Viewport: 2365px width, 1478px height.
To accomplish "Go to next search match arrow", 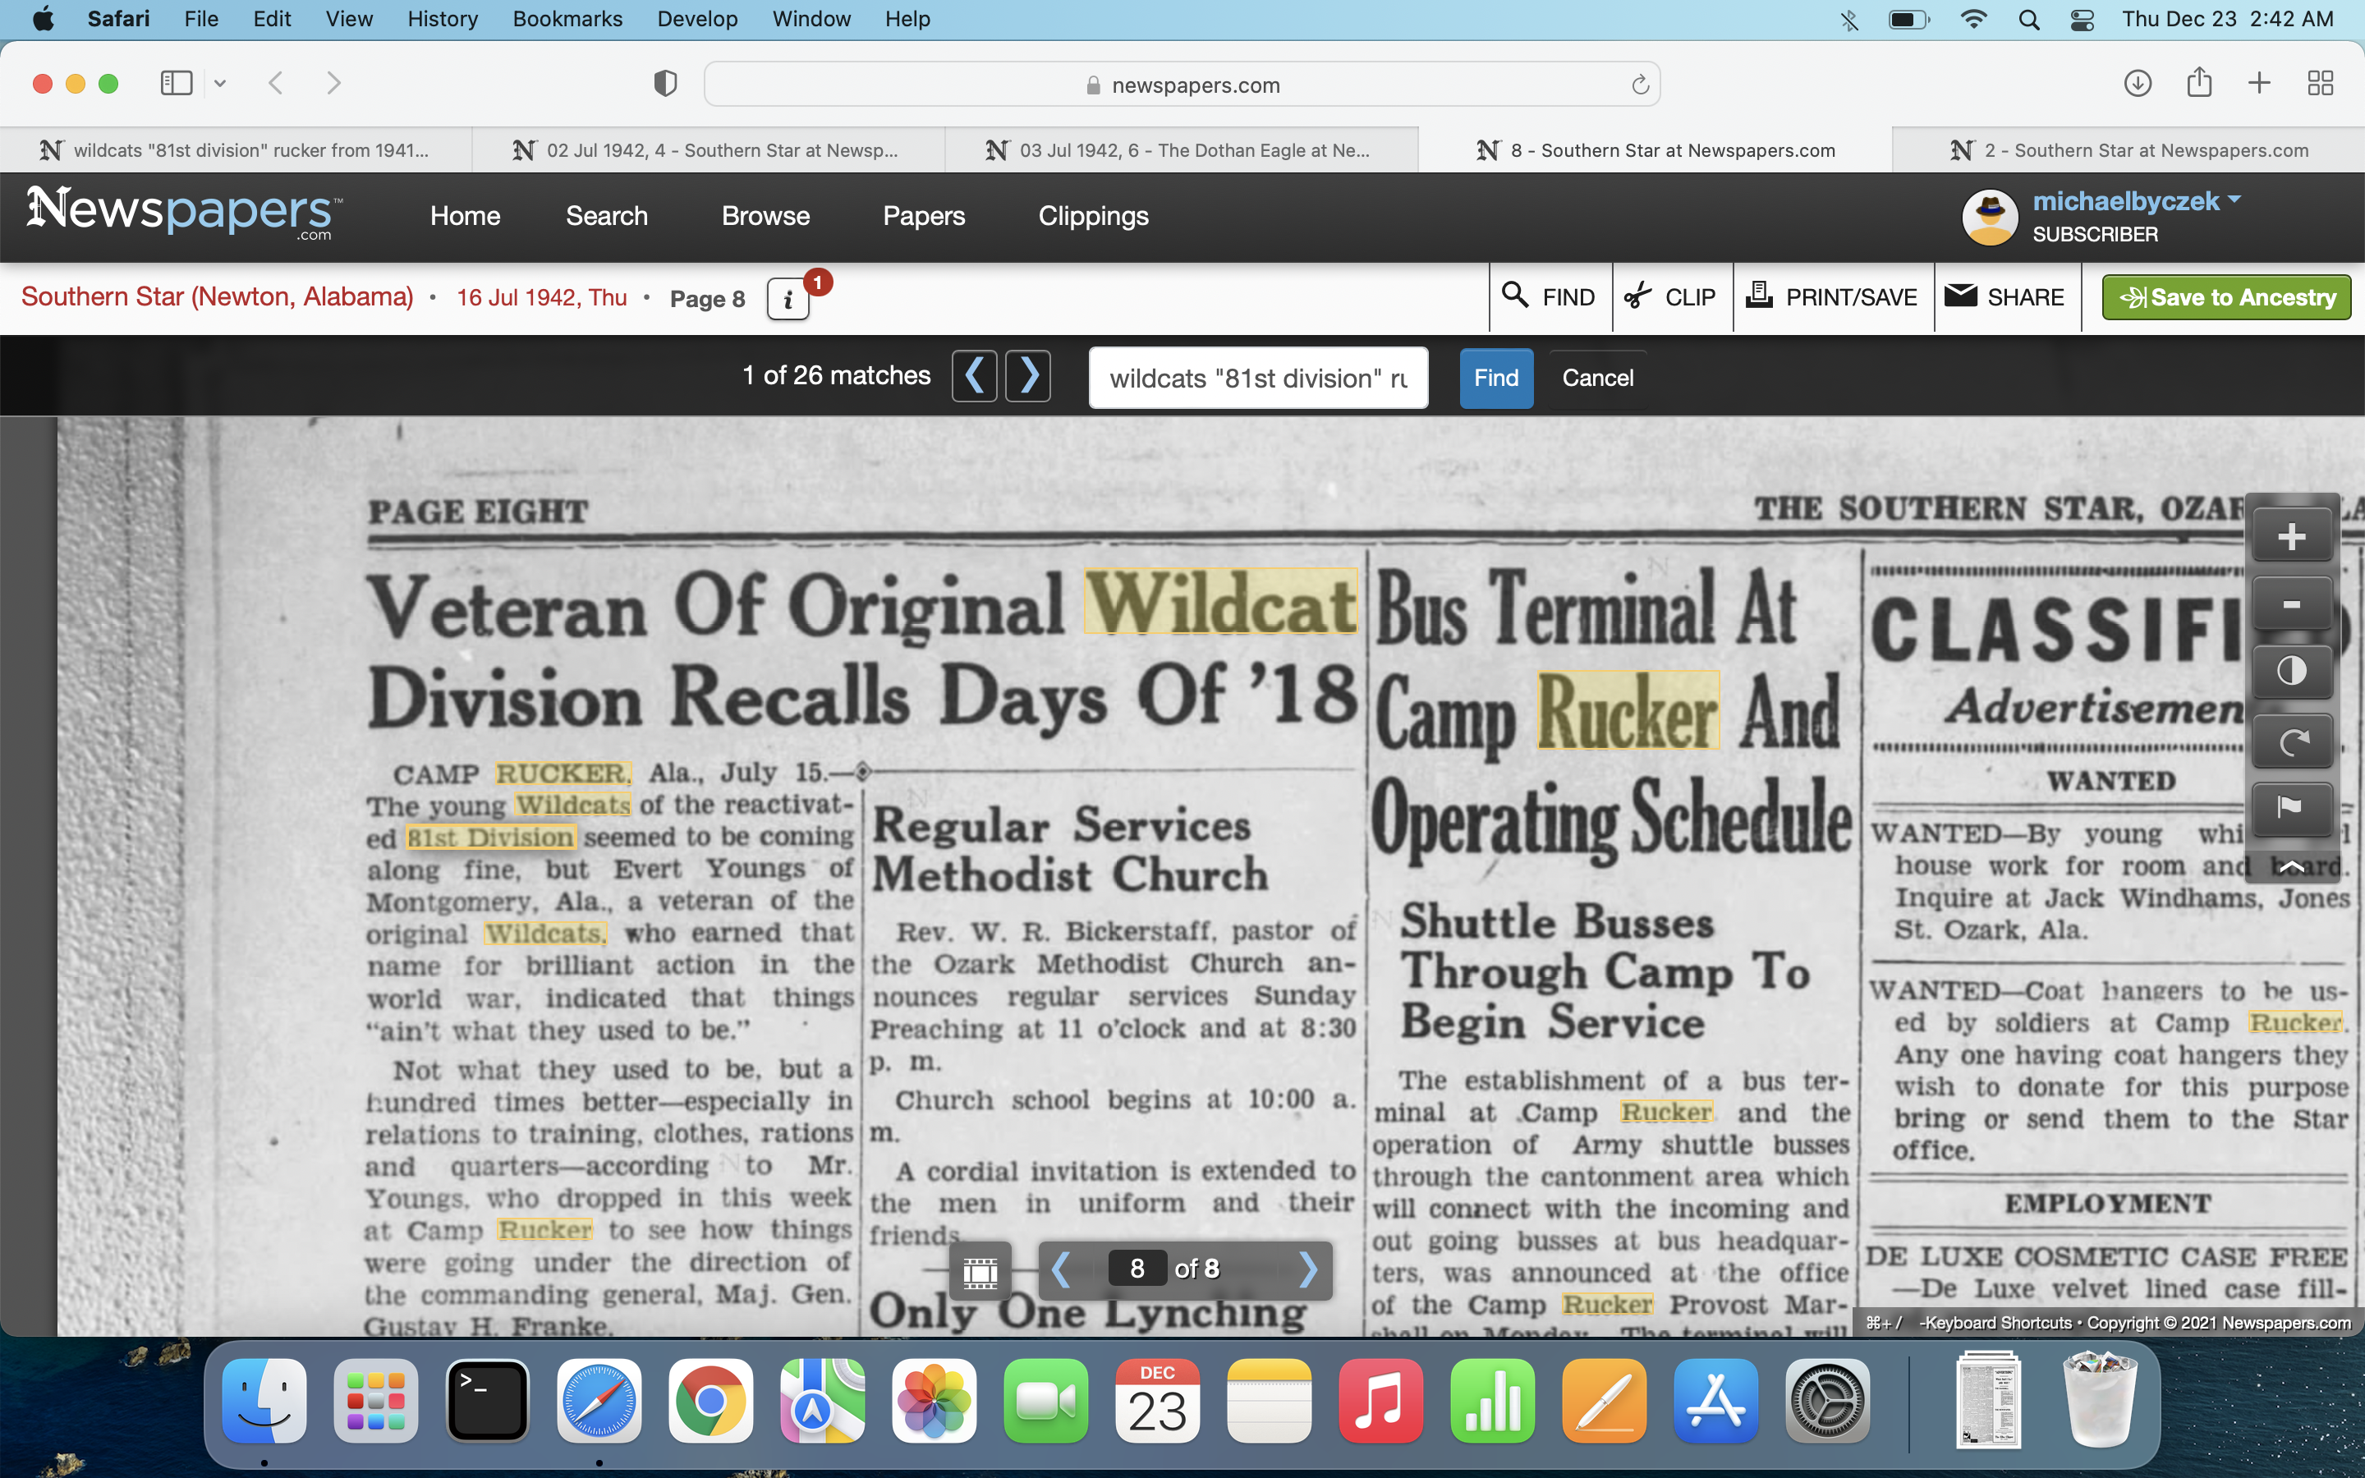I will point(1028,376).
